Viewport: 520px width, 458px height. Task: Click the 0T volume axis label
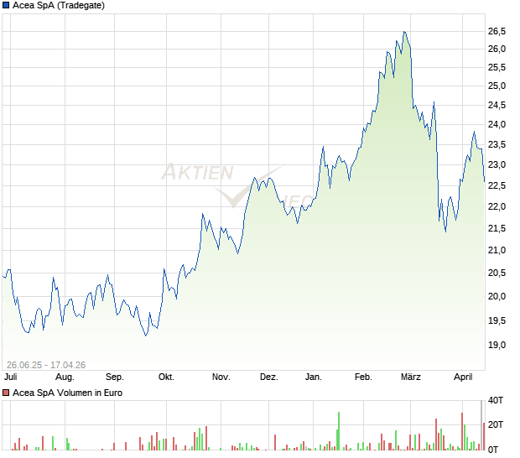point(493,450)
